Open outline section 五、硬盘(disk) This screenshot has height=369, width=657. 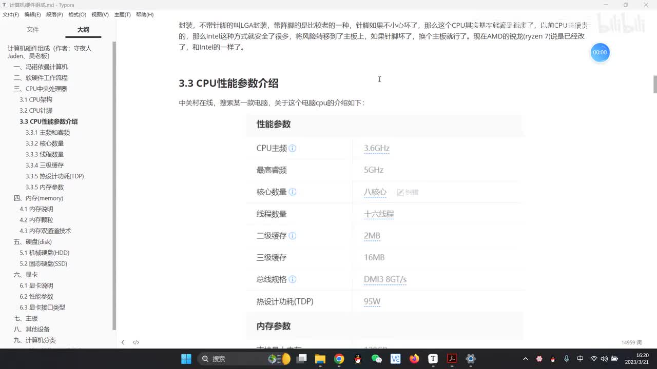pos(33,242)
